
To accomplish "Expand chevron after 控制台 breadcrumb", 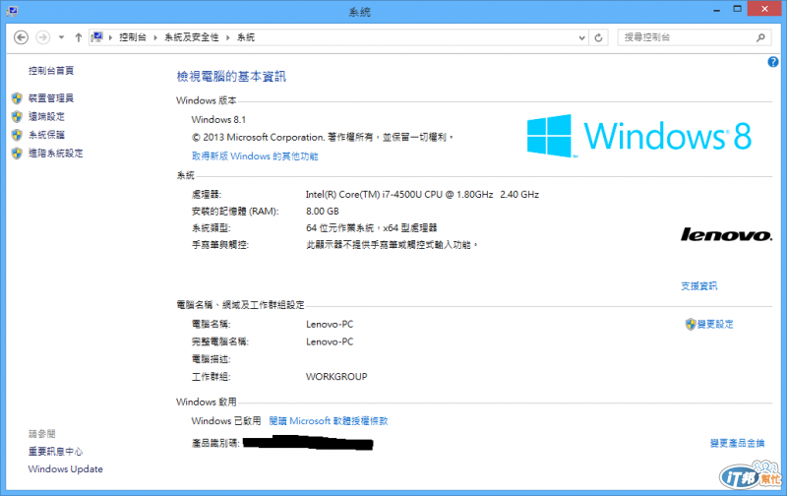I will pos(155,37).
